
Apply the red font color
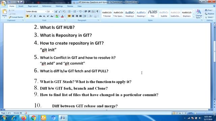click(62, 16)
